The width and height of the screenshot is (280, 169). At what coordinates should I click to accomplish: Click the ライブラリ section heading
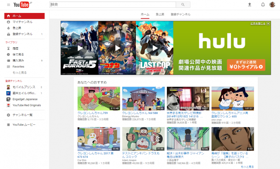coord(11,42)
